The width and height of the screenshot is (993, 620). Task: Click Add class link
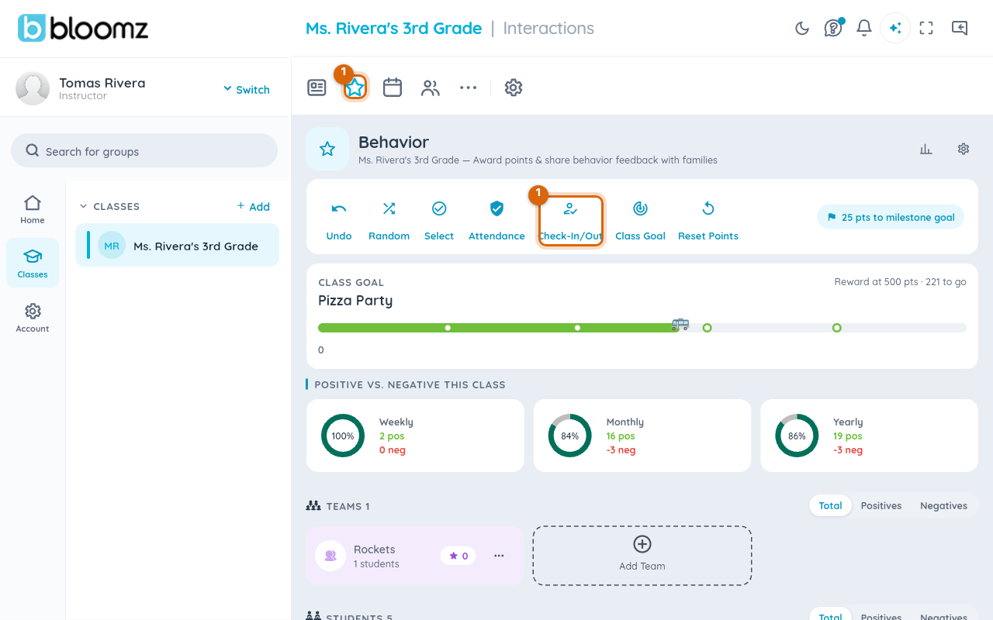pyautogui.click(x=254, y=206)
